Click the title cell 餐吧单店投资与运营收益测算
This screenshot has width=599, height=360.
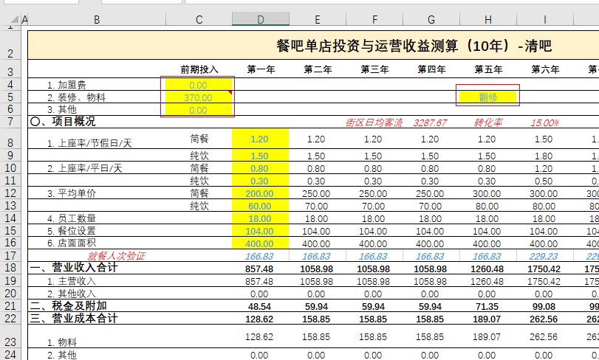coord(414,46)
